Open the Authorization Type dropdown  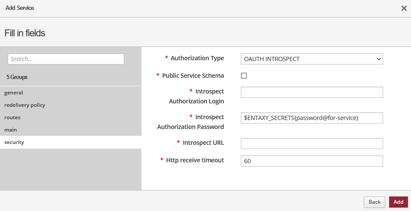coord(312,59)
